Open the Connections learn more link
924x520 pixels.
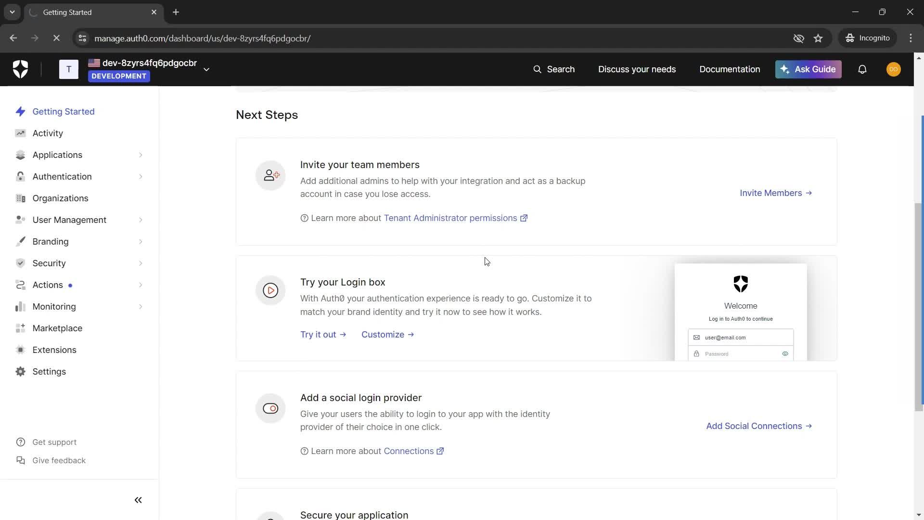413,451
